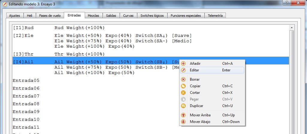Viewport: 307px width, 134px height.
Task: Click the Borrar delete icon
Action: [x=184, y=79]
